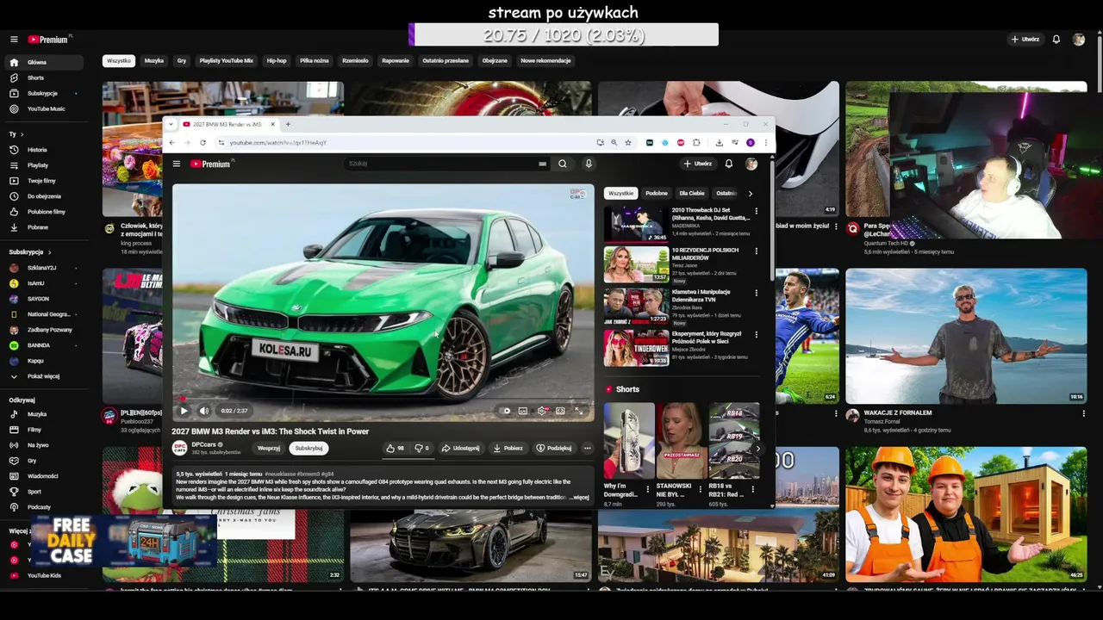Select the Podobne chip in the sidebar
1103x620 pixels.
(x=657, y=194)
